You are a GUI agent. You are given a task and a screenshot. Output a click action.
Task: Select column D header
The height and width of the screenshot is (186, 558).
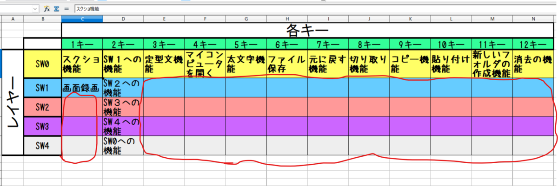click(x=123, y=19)
